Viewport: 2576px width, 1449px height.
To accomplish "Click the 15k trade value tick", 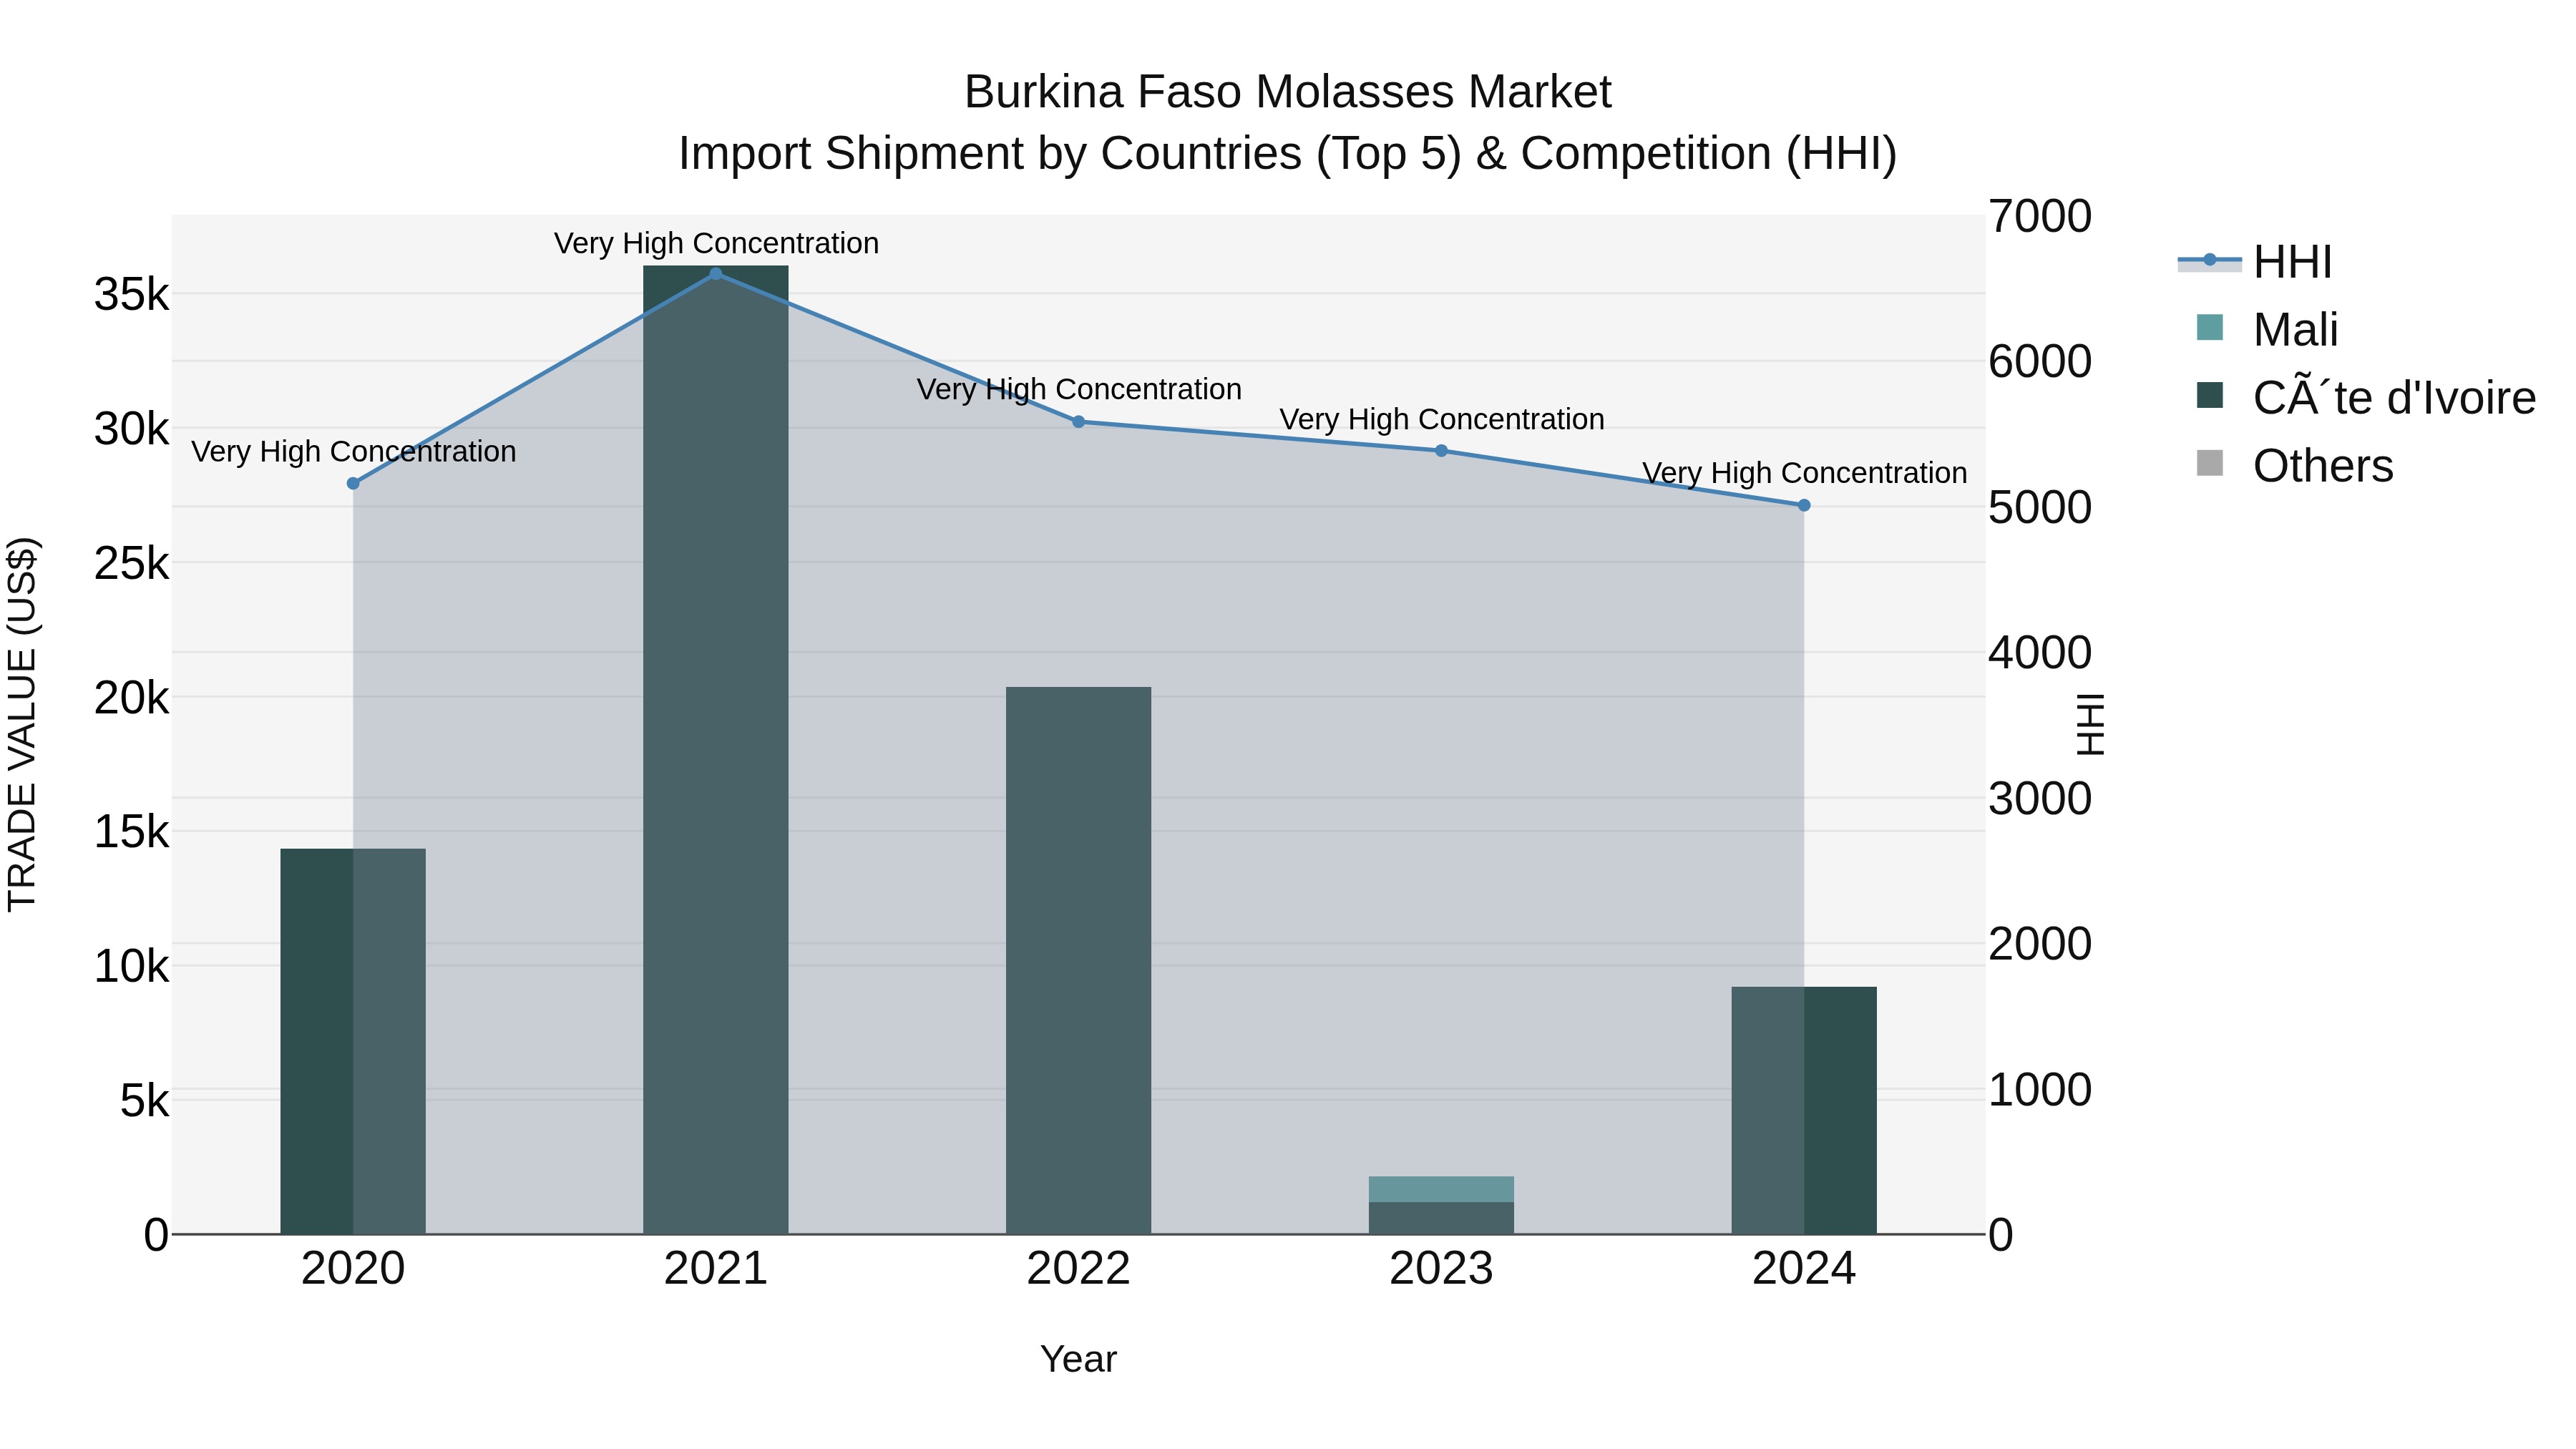I will [x=132, y=832].
